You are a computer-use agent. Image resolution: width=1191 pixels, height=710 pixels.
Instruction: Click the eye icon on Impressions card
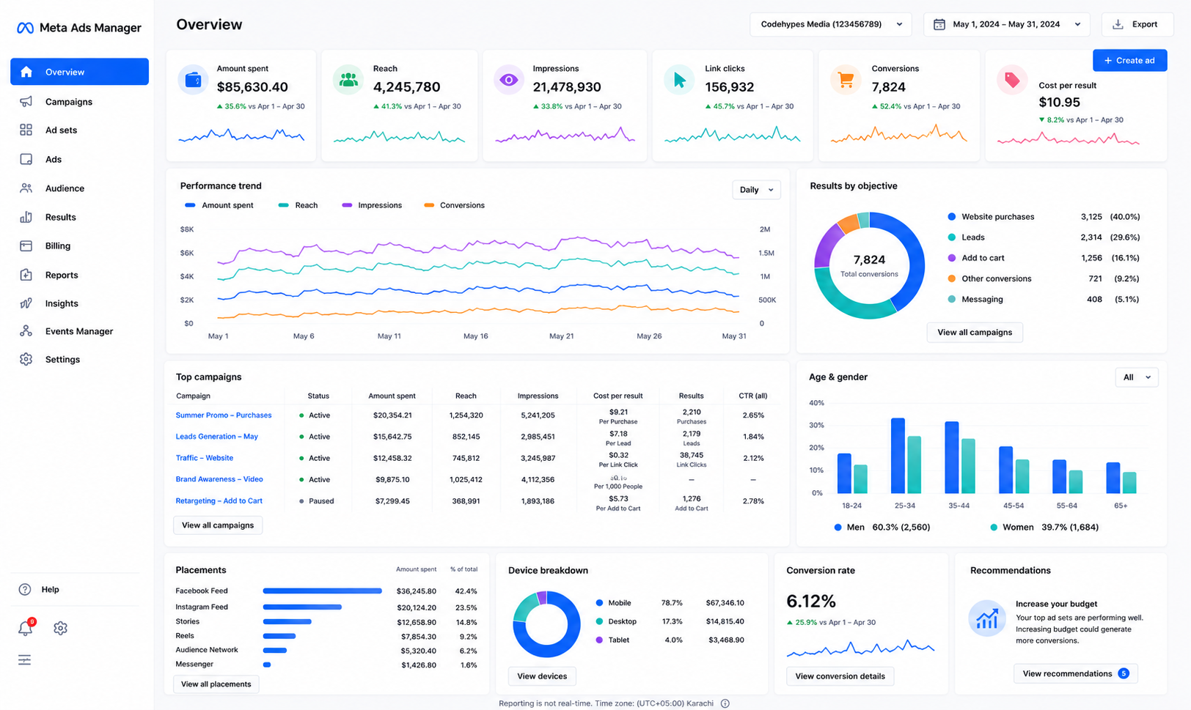pyautogui.click(x=508, y=80)
